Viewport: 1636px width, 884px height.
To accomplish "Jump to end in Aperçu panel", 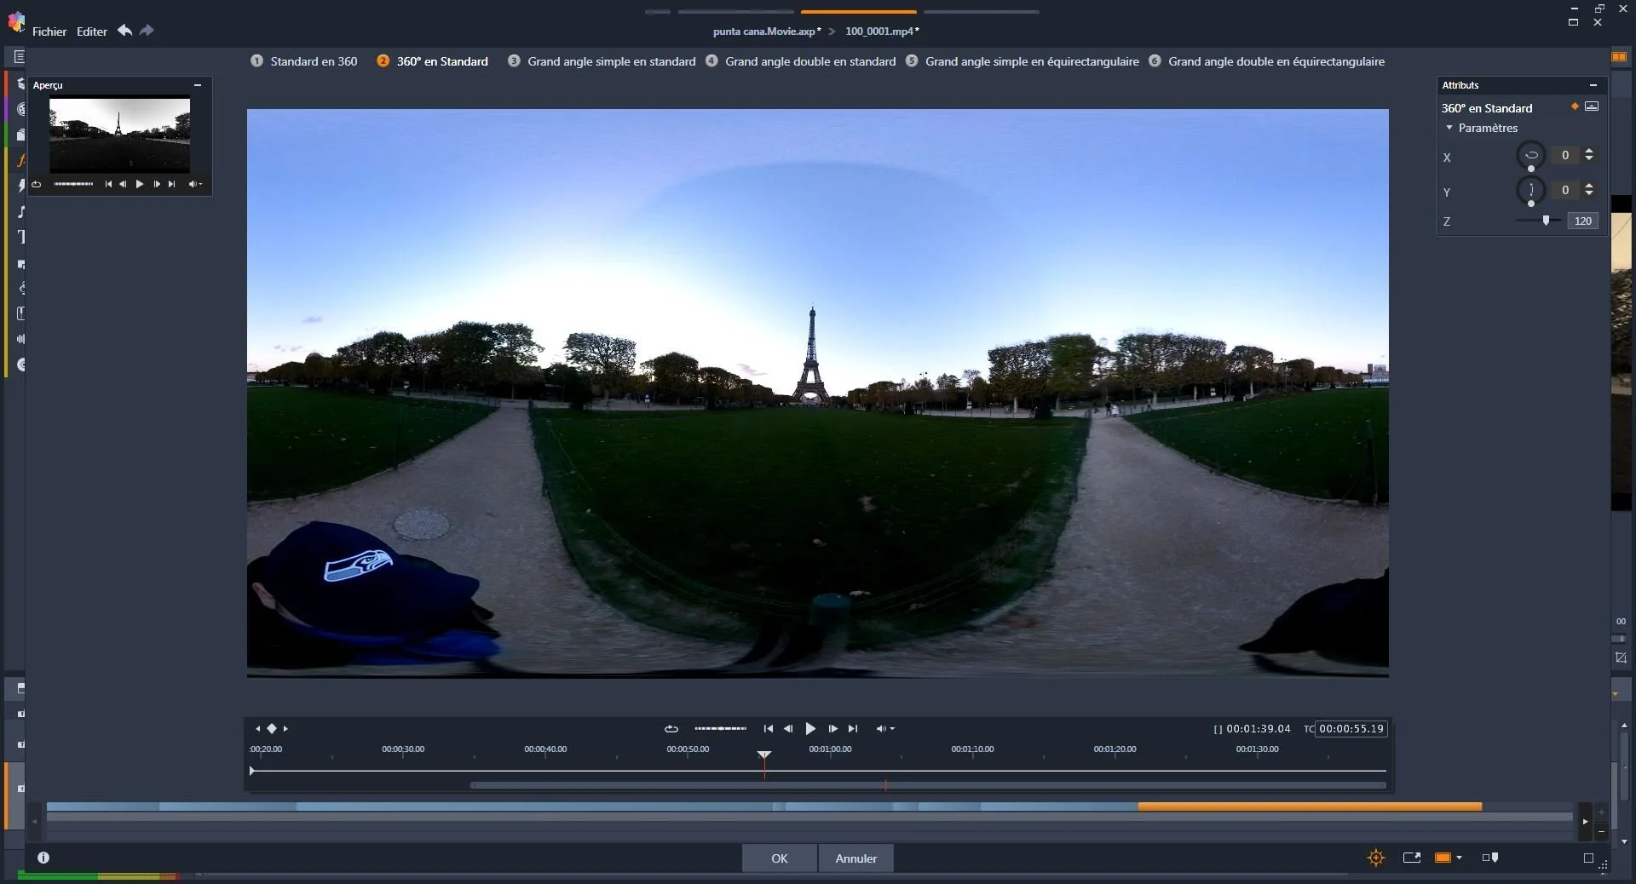I will click(x=172, y=184).
